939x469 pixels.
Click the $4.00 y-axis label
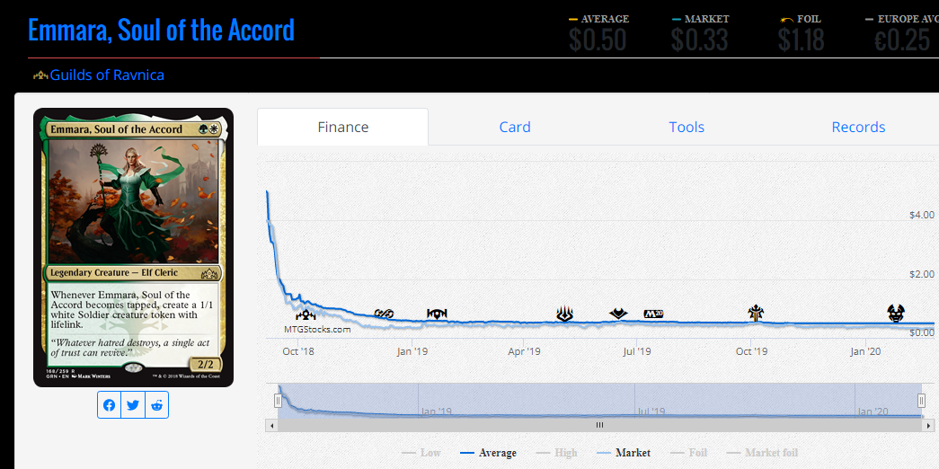pos(922,215)
